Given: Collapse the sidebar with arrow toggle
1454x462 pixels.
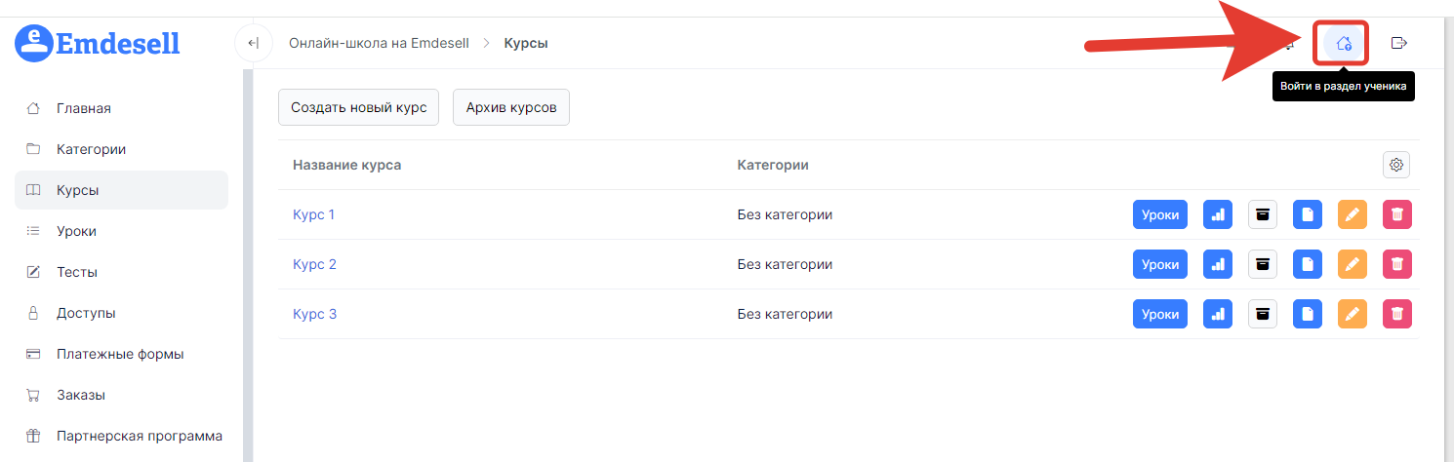Looking at the screenshot, I should click(x=253, y=43).
